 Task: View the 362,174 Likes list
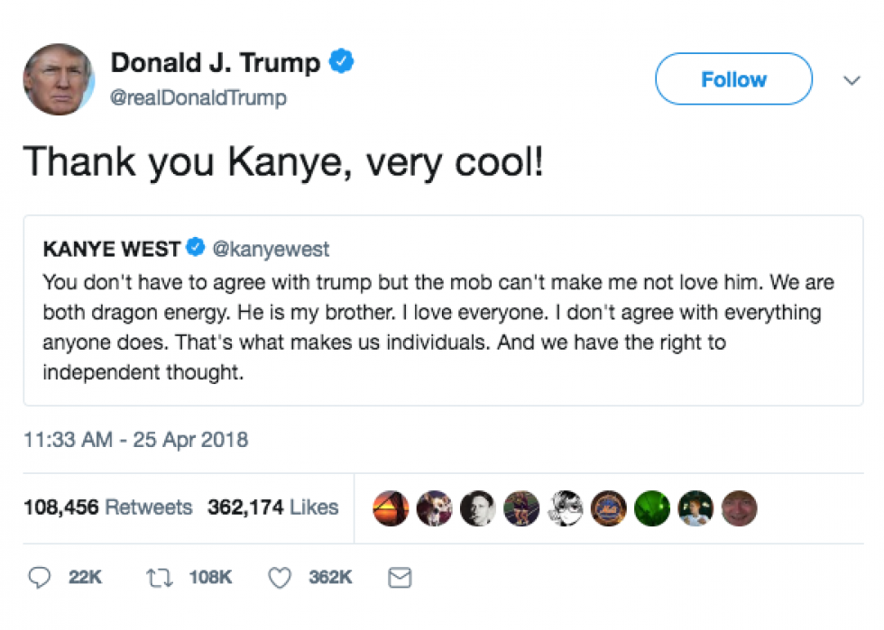272,507
